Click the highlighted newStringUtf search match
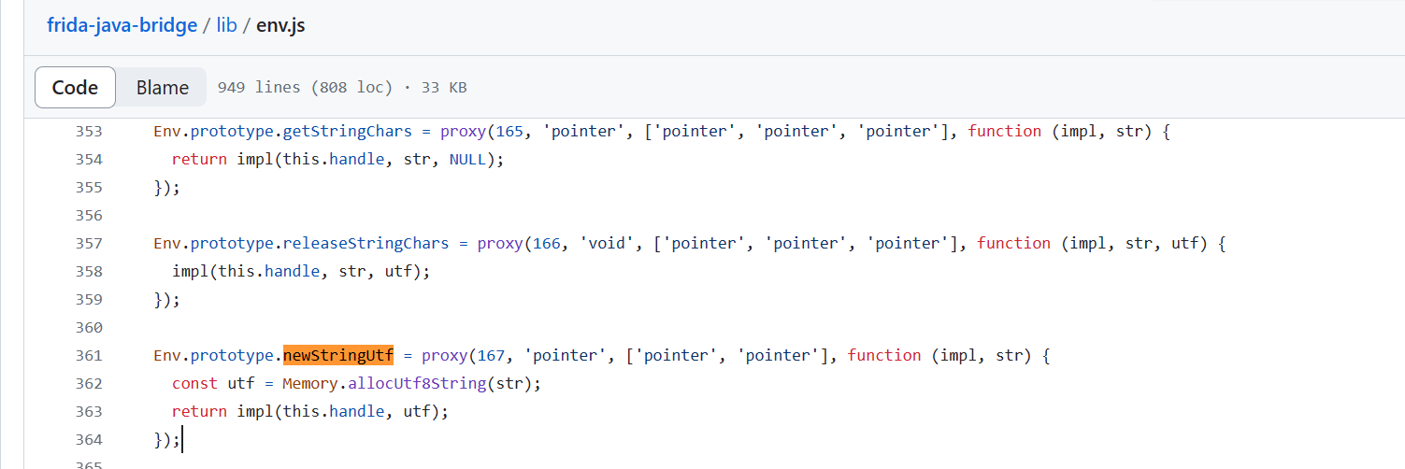The image size is (1405, 469). [338, 356]
